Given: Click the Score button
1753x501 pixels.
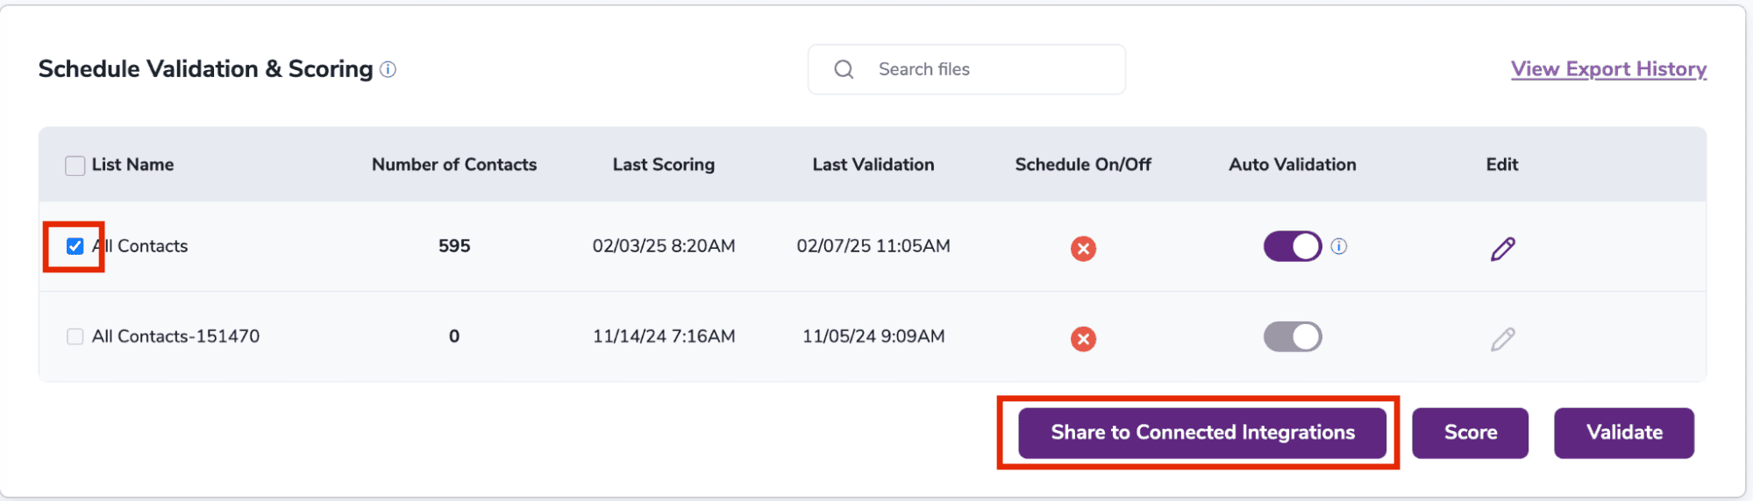Looking at the screenshot, I should tap(1470, 433).
